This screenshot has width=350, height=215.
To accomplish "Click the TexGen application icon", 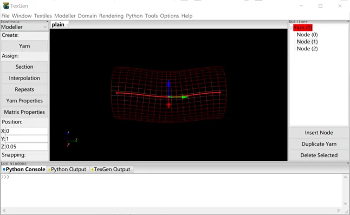I will [6, 6].
